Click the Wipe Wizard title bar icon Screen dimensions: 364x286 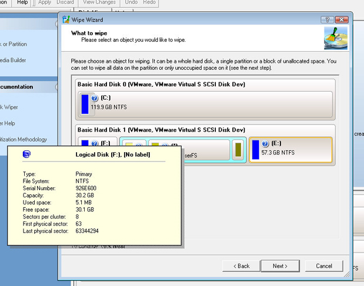pyautogui.click(x=66, y=19)
